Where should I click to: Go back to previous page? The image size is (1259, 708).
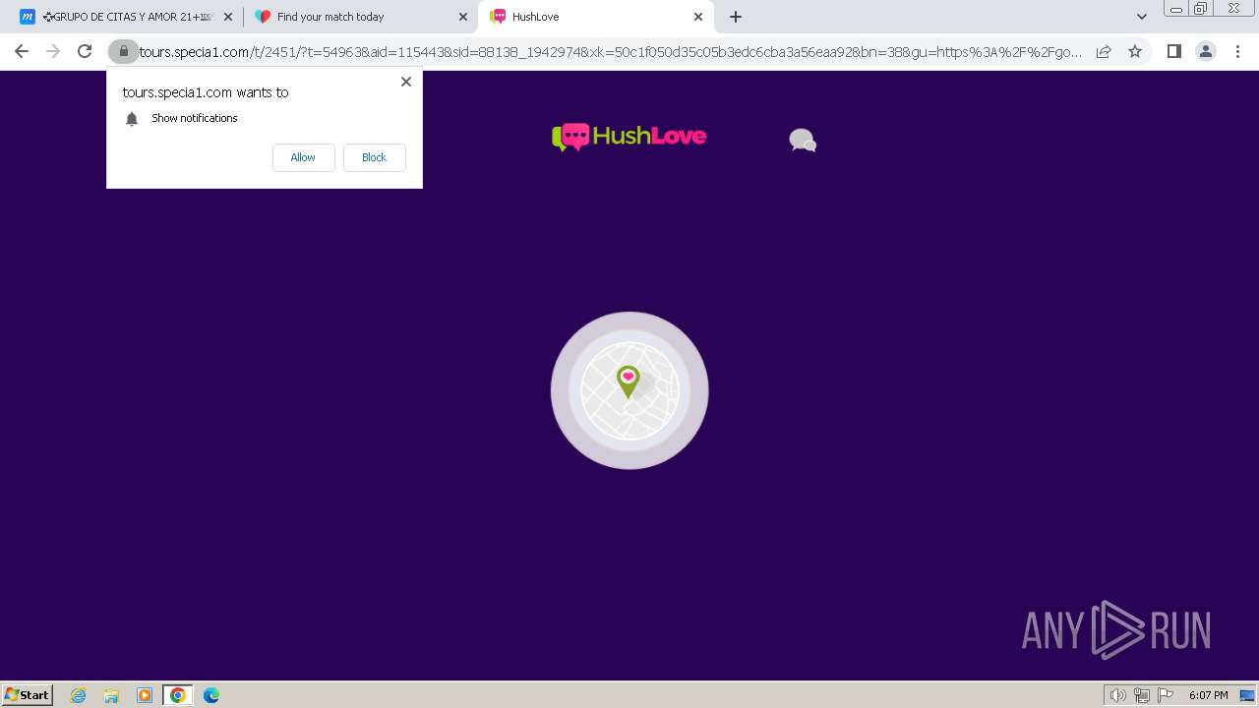pos(22,51)
